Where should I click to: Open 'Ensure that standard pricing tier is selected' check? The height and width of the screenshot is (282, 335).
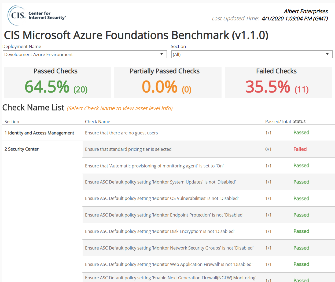[x=128, y=149]
